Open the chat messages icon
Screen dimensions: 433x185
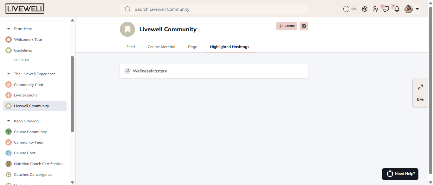386,9
